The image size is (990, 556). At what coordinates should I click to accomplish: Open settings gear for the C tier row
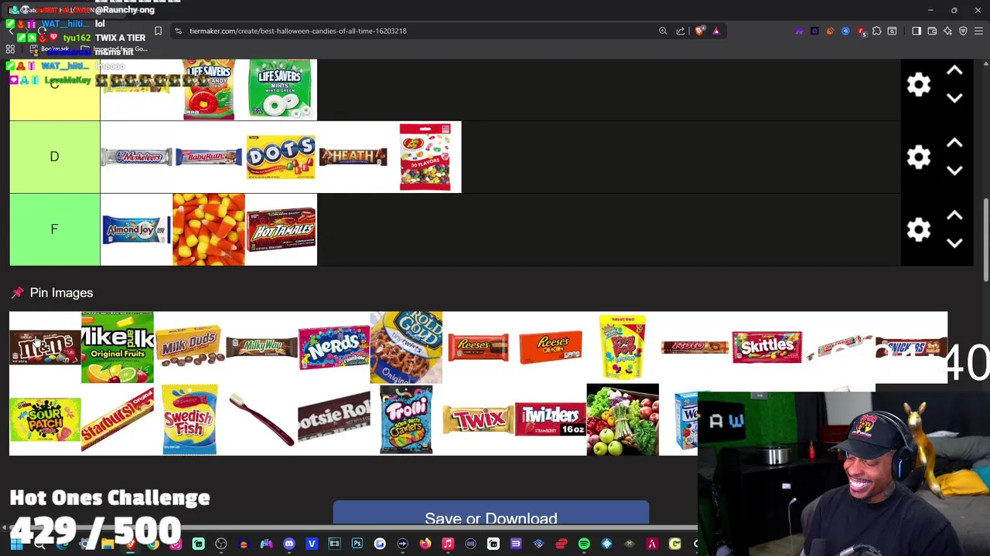[918, 84]
